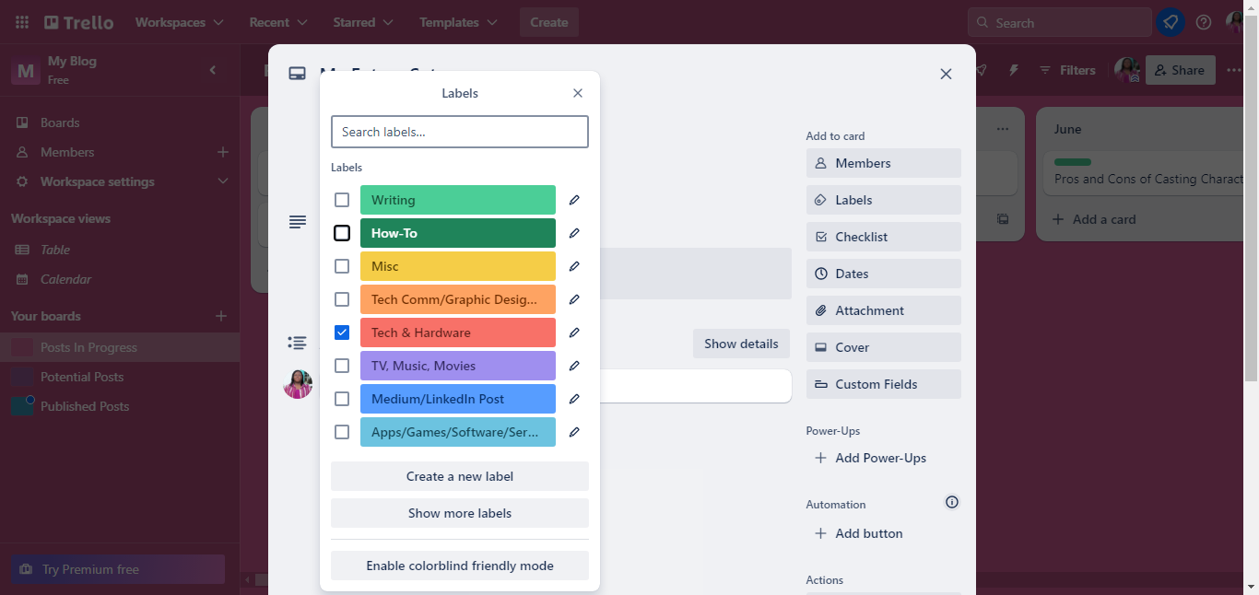Click Create a new label button
The height and width of the screenshot is (595, 1259).
(x=459, y=476)
